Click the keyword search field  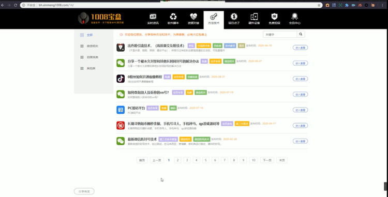pos(280,34)
